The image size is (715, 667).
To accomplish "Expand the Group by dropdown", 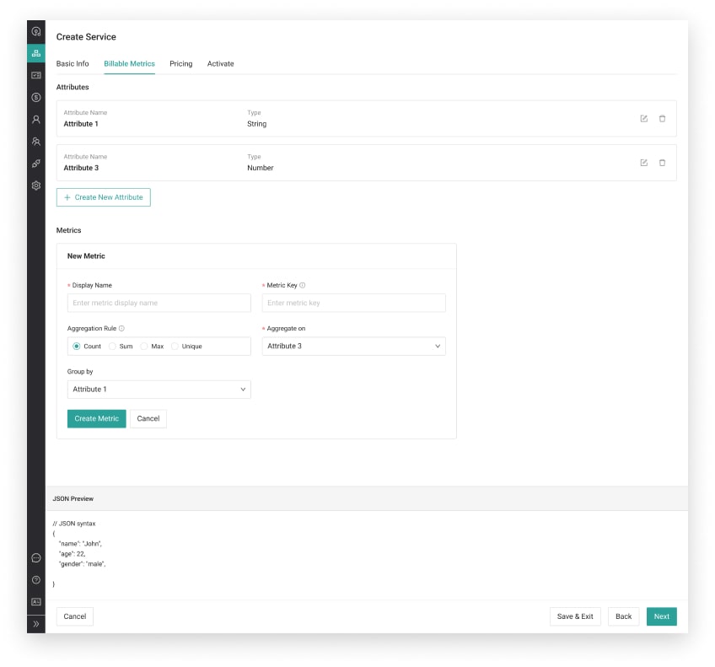I will [159, 390].
